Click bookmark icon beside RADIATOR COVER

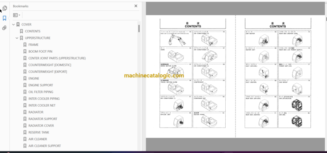pos(25,125)
